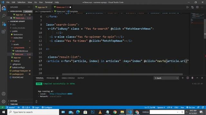Collapse the components folder
This screenshot has height=115, width=206.
coord(20,48)
